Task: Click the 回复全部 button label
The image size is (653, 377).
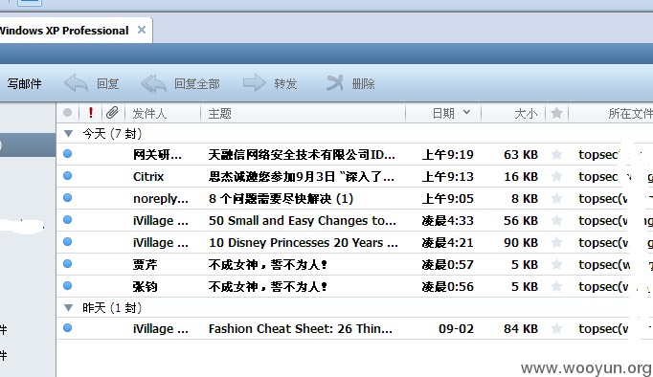Action: (196, 83)
